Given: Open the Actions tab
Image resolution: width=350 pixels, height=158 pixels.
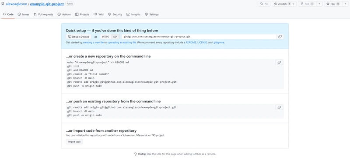Looking at the screenshot, I should 64,14.
